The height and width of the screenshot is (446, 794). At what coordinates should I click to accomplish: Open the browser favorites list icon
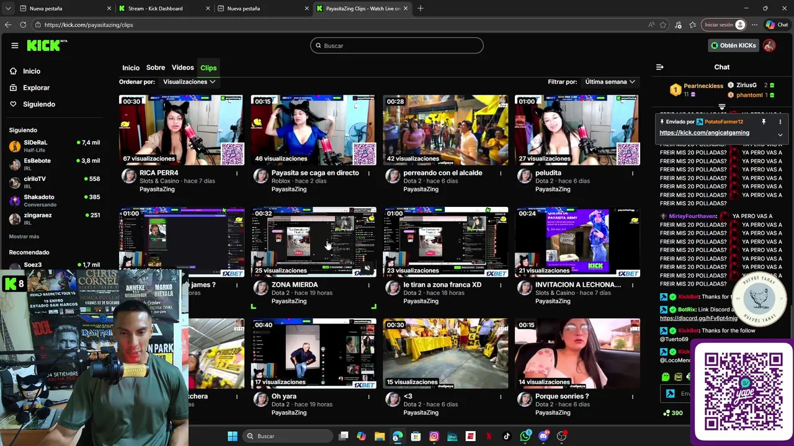(x=692, y=25)
